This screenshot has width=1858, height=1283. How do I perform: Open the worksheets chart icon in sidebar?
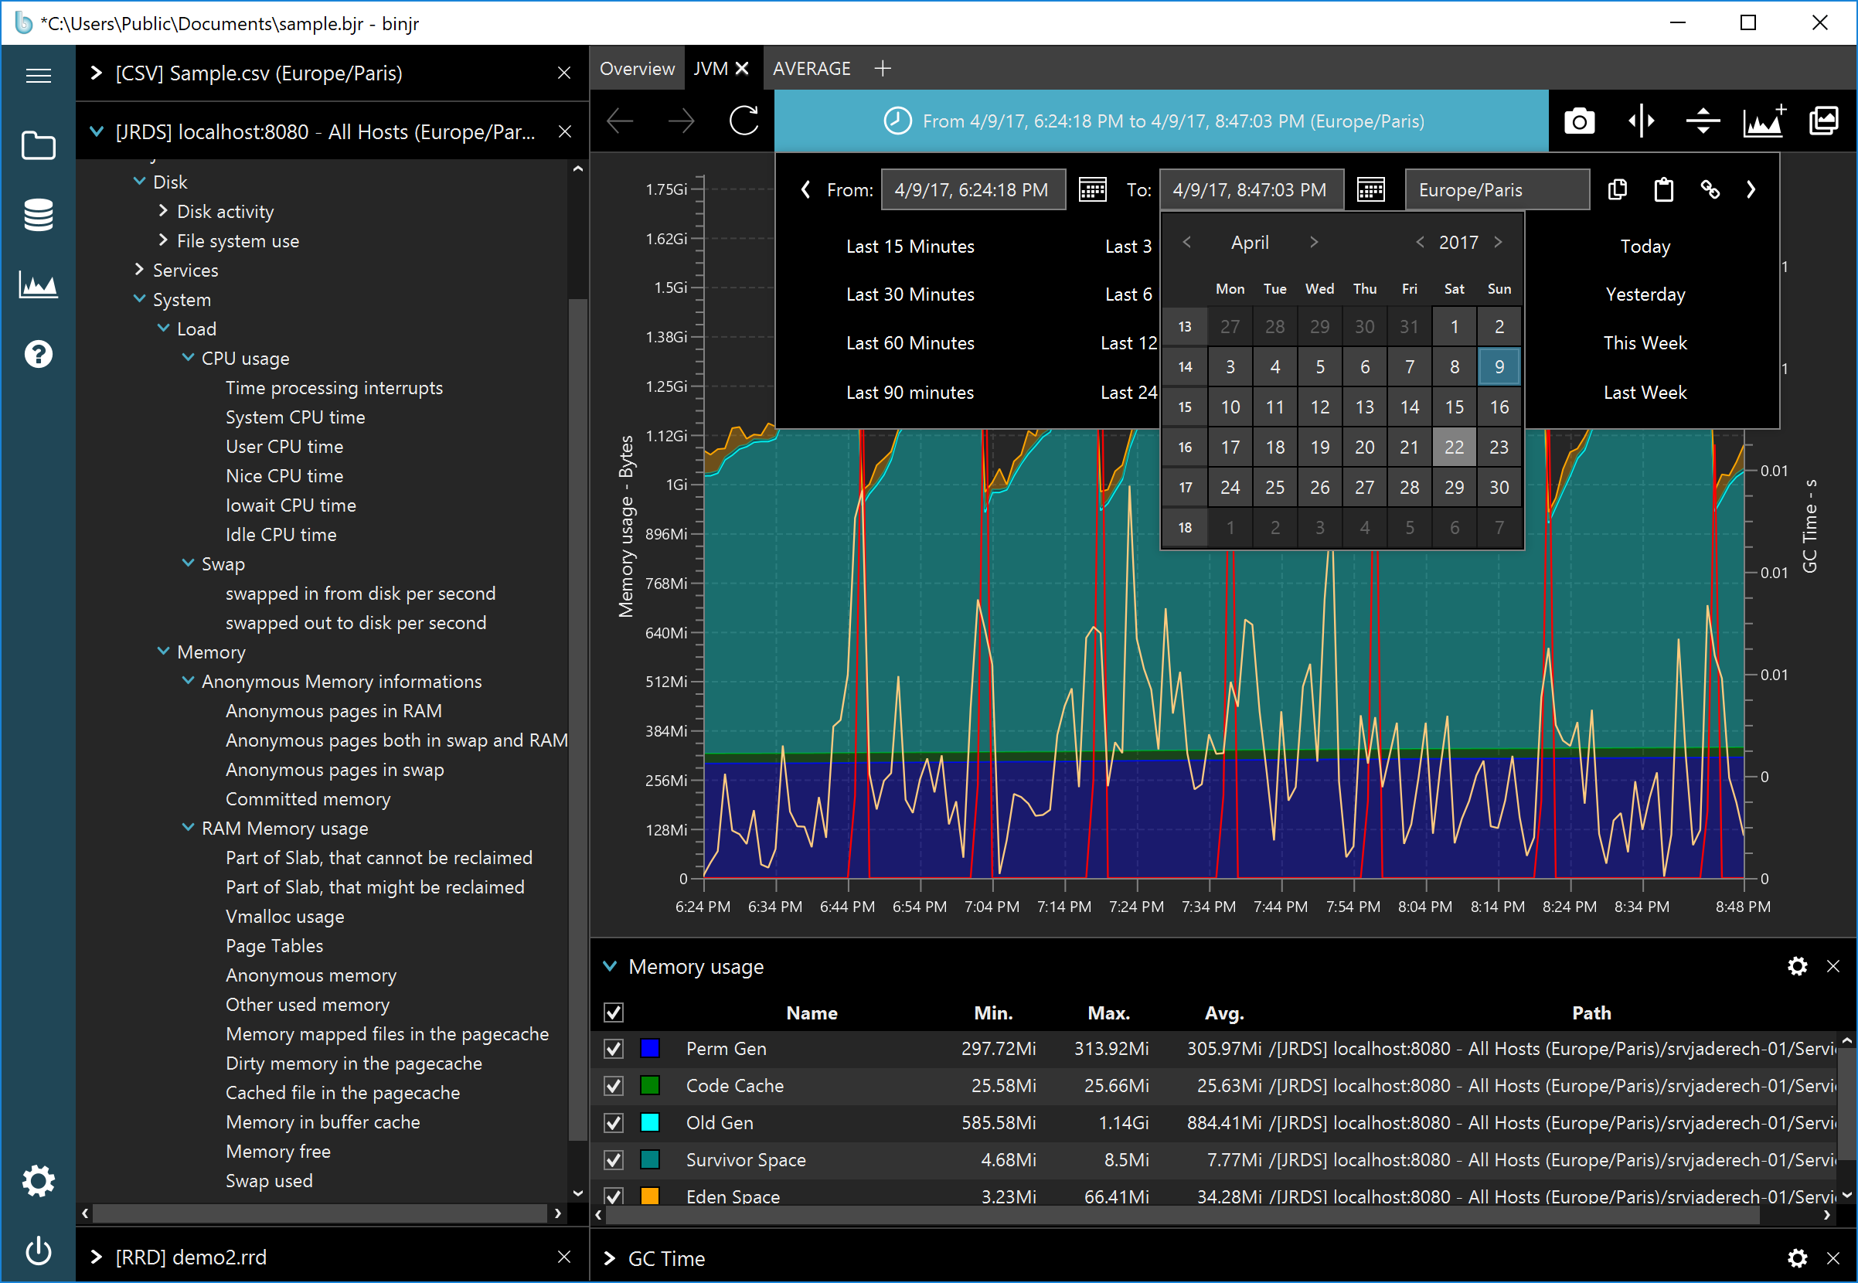click(x=38, y=284)
